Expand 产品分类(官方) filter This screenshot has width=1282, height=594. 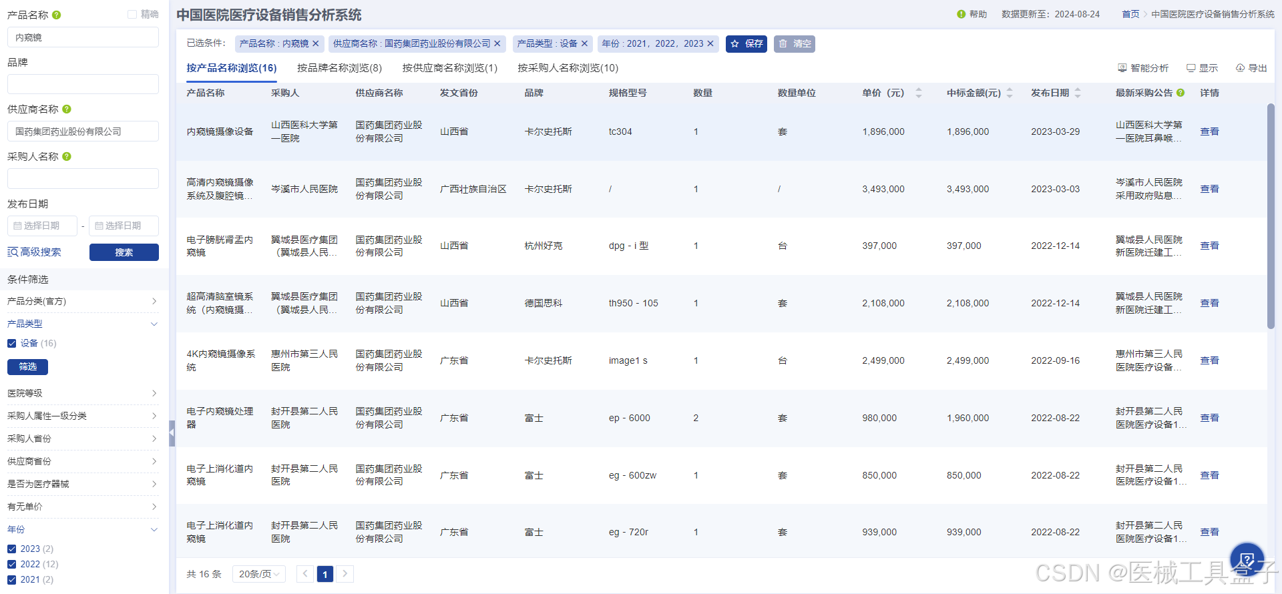83,301
